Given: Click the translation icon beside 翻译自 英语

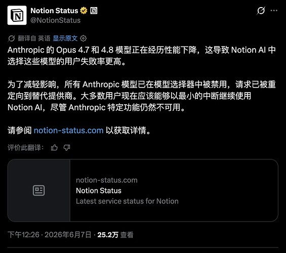Looking at the screenshot, I should 11,38.
